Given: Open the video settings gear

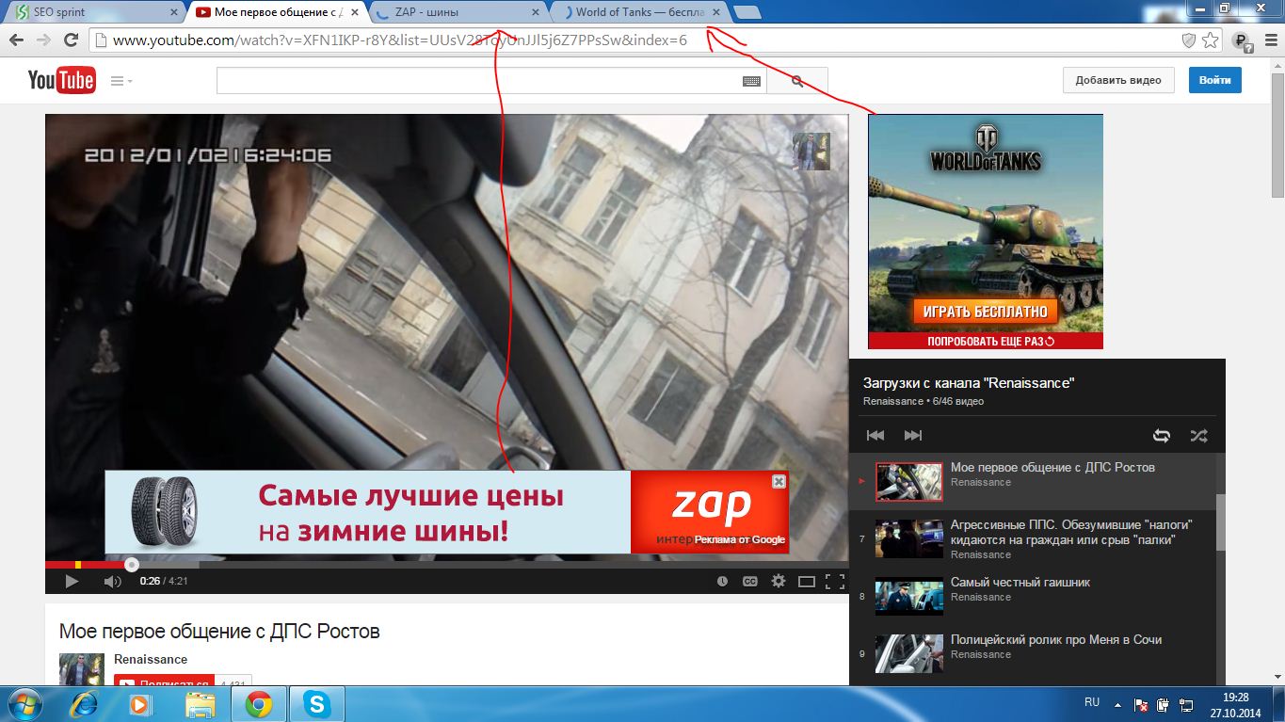Looking at the screenshot, I should point(779,582).
